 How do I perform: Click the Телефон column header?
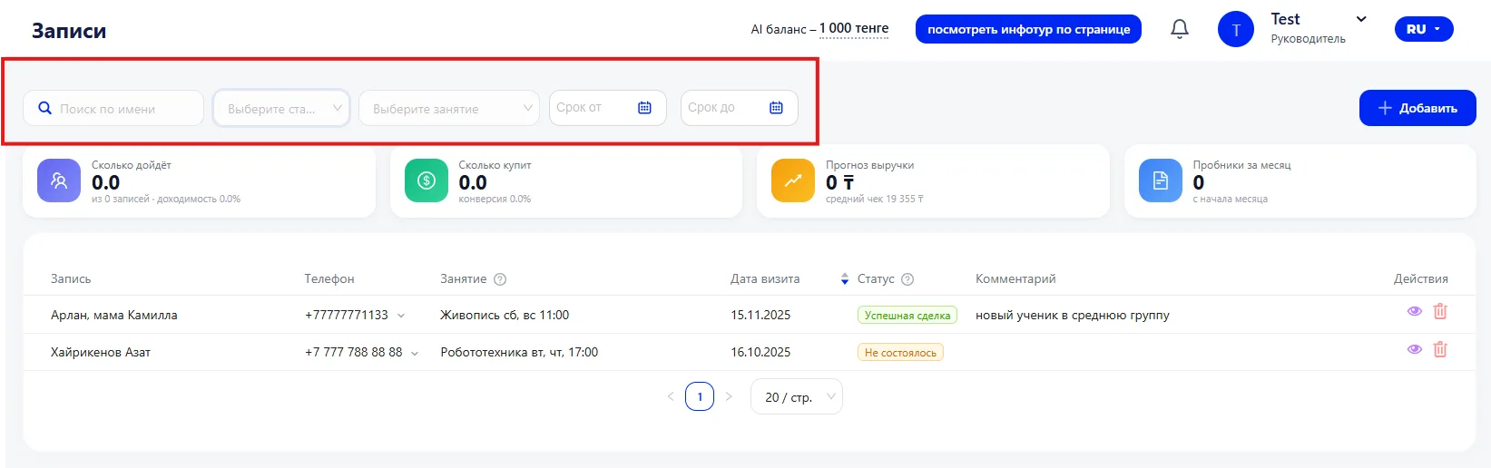click(x=329, y=279)
